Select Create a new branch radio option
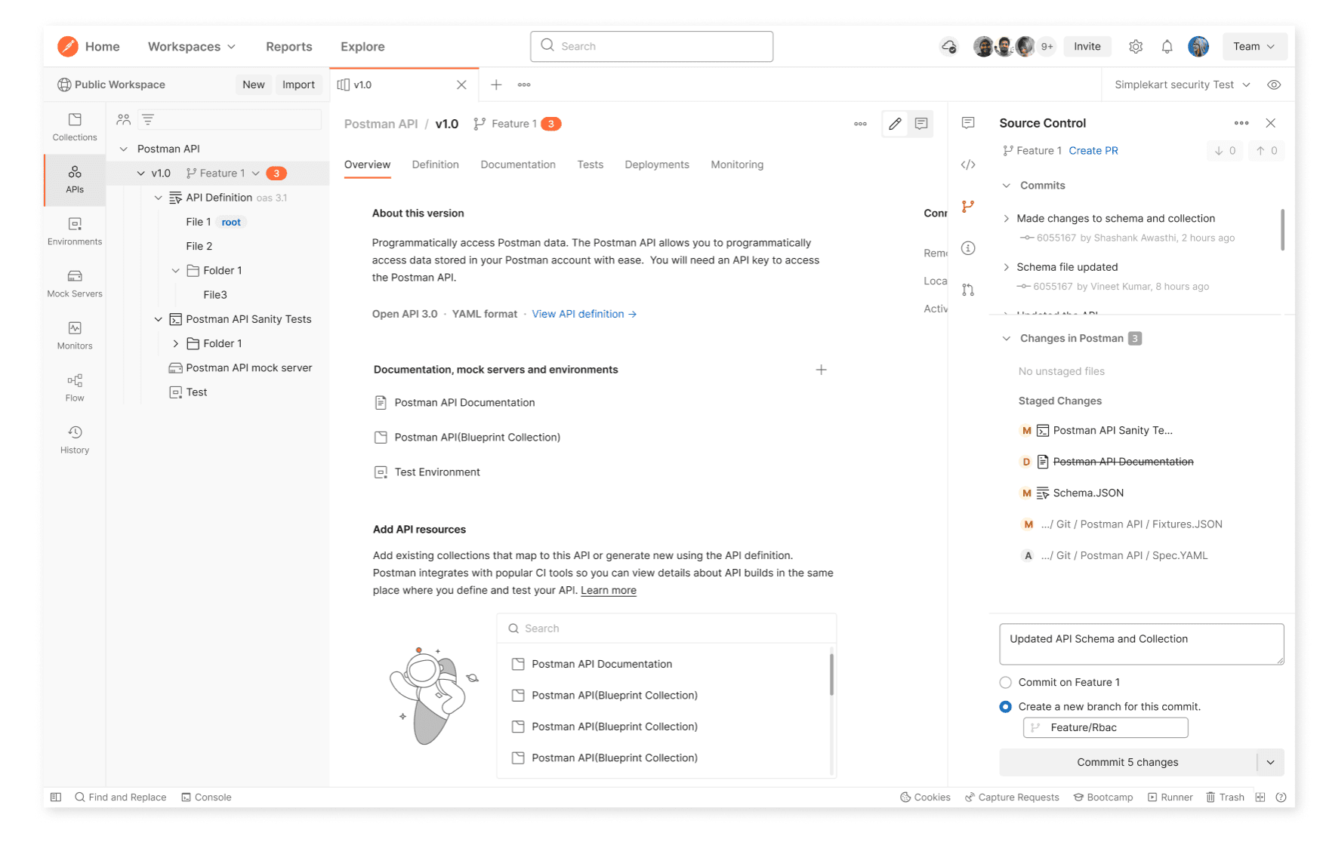This screenshot has height=842, width=1326. click(x=1005, y=707)
